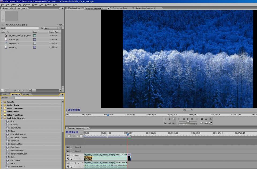This screenshot has width=257, height=169.
Task: Click the Set In Point bracket icon
Action: click(165, 119)
